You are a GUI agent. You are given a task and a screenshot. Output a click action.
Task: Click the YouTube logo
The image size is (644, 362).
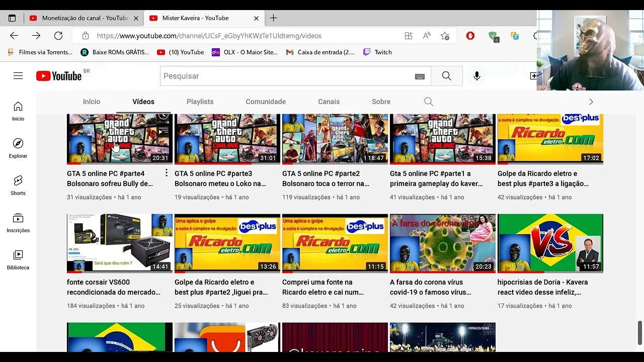pos(59,76)
